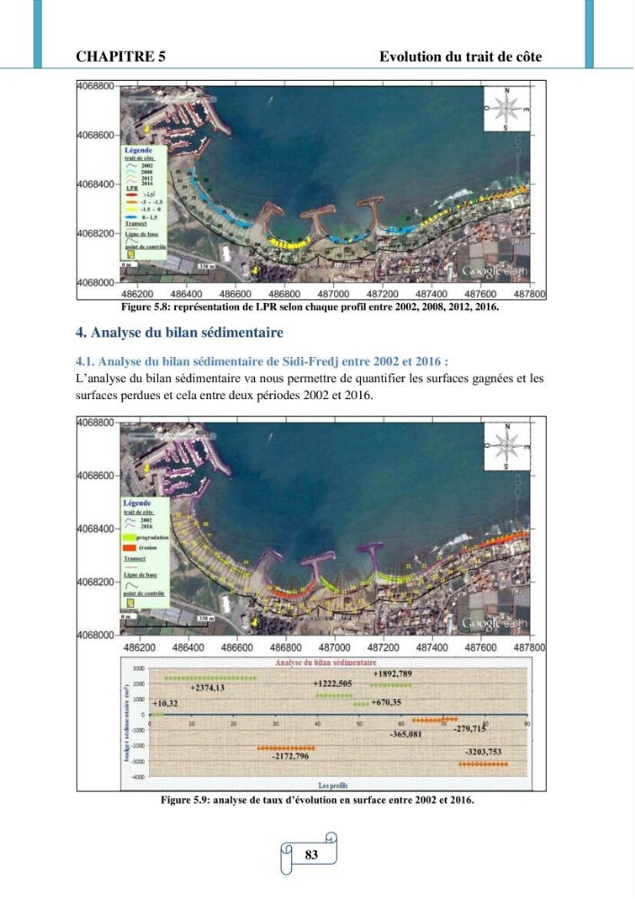Click the 'Evolution du trait de côte' header

pos(461,57)
